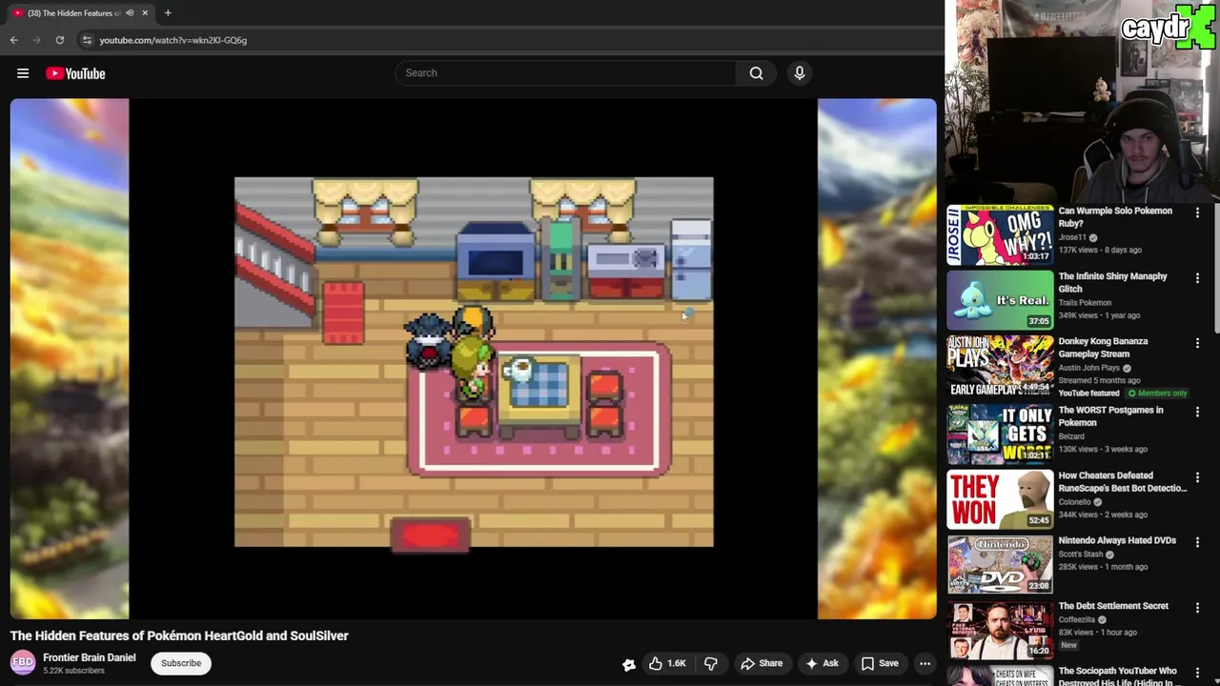Open the Can Wurmple Solo Pokemon Ruby title
This screenshot has width=1220, height=686.
[x=1115, y=217]
